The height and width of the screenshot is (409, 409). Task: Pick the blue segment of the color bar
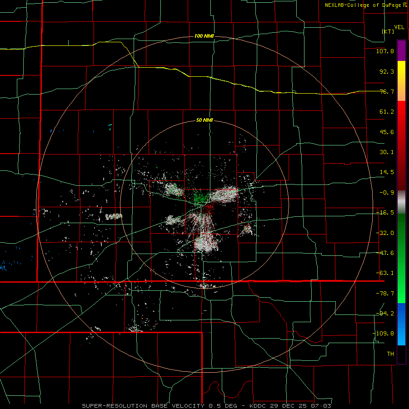(x=401, y=324)
